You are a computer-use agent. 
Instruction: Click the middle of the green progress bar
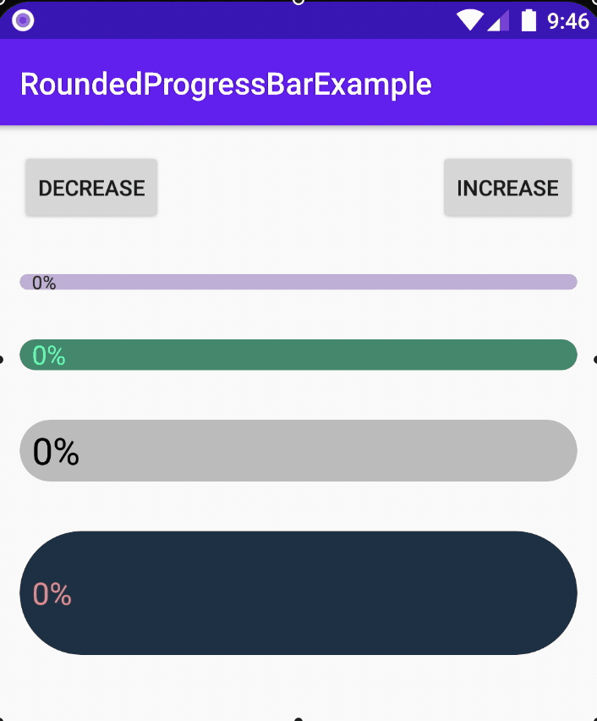(298, 355)
